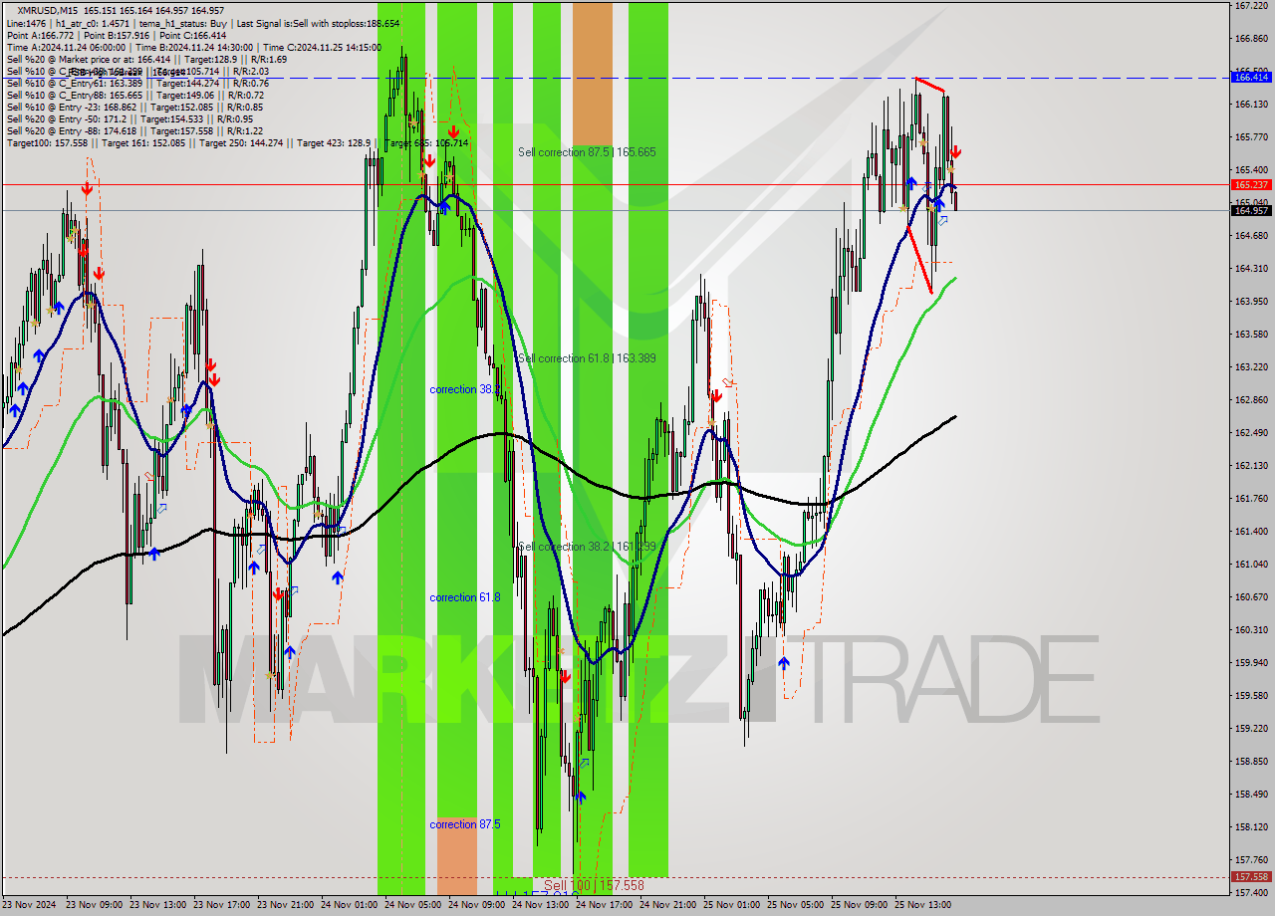Click the '23 Nov 09:00' time axis label
This screenshot has height=916, width=1275.
pos(97,905)
